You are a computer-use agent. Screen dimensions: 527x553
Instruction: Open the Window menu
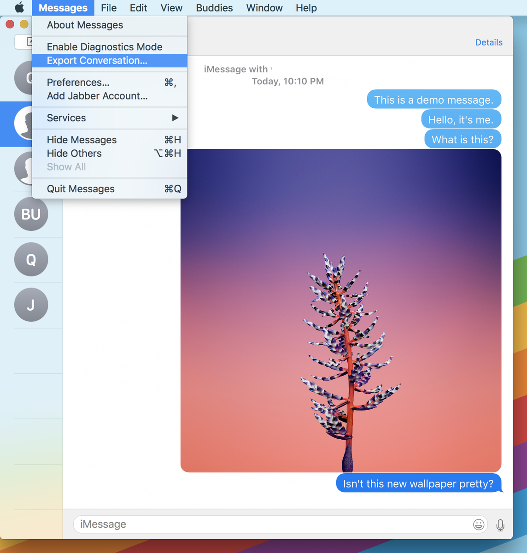tap(264, 8)
